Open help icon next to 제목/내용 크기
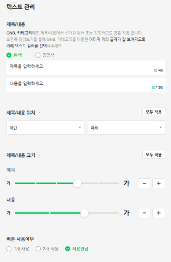 pos(39,155)
